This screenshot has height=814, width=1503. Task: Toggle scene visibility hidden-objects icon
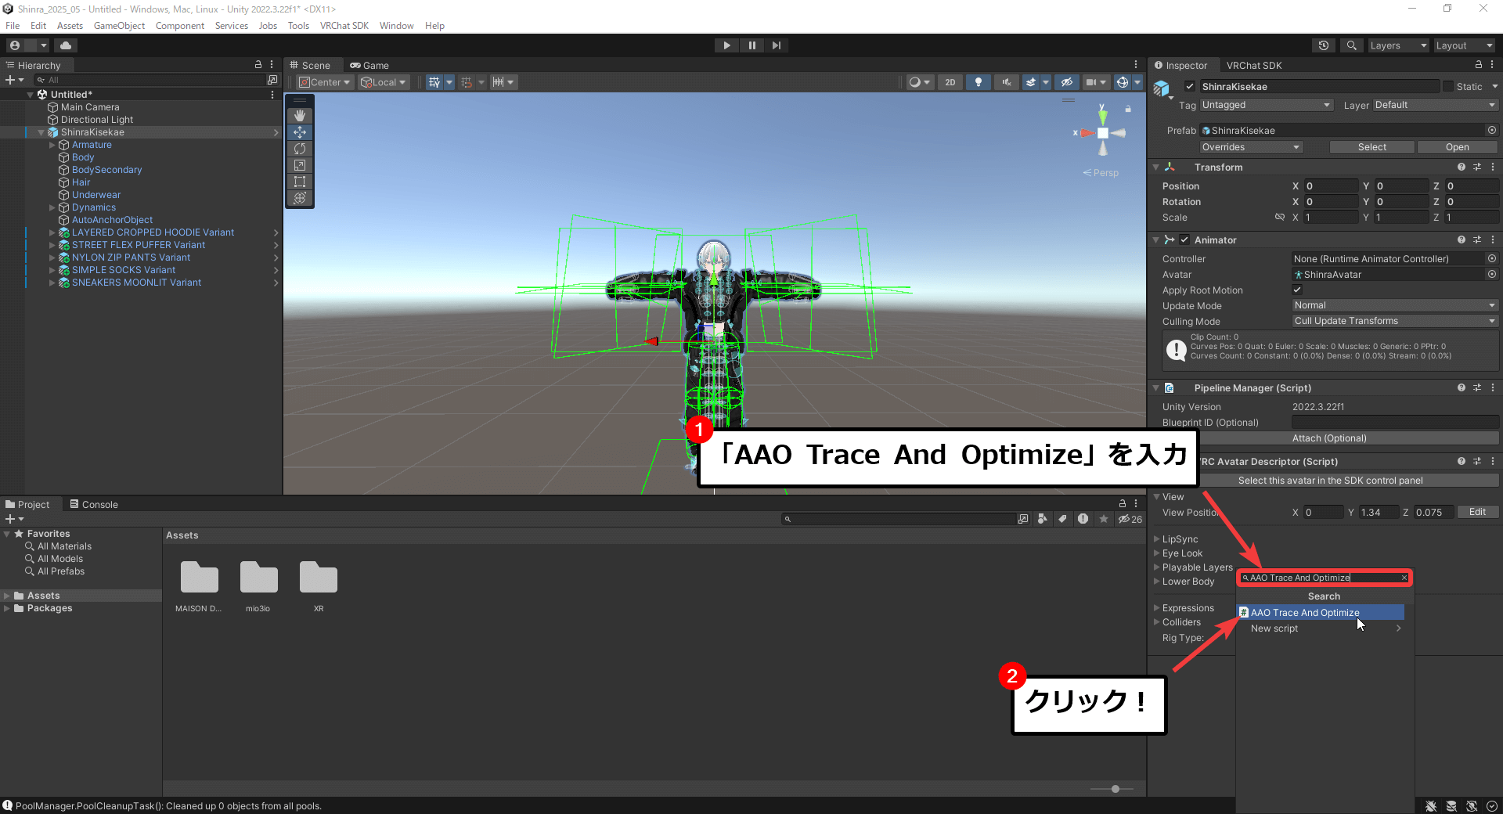[x=1066, y=82]
